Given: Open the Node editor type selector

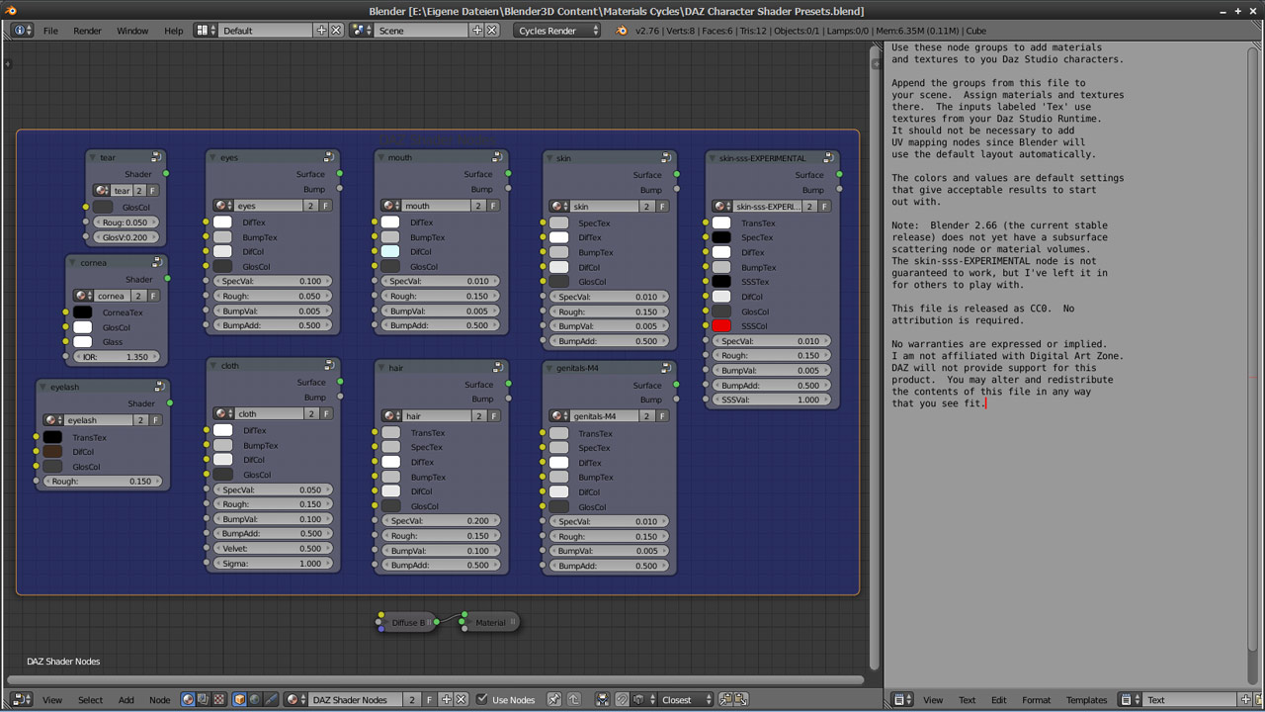Looking at the screenshot, I should pos(22,699).
